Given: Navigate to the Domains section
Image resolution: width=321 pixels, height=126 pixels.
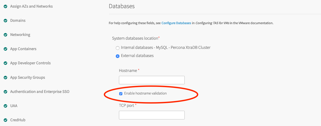Looking at the screenshot, I should [x=18, y=20].
